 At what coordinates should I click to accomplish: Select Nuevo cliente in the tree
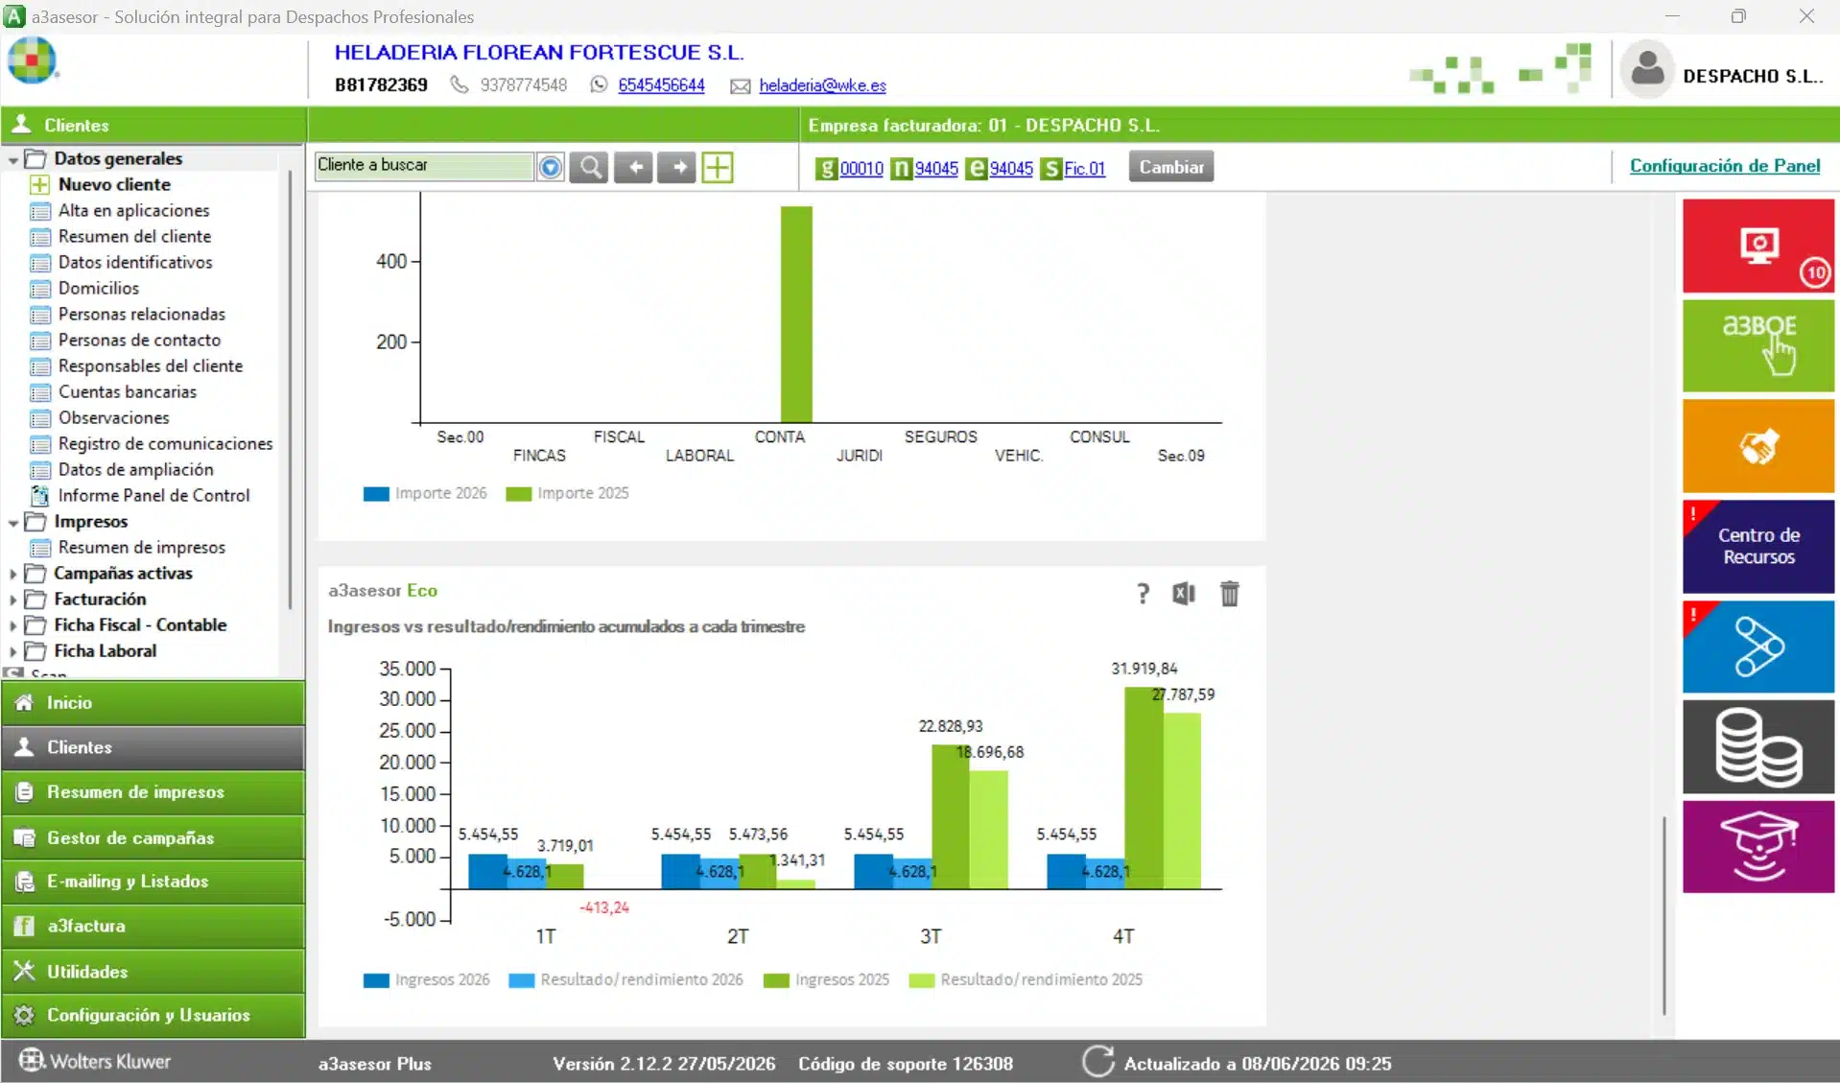pyautogui.click(x=114, y=184)
